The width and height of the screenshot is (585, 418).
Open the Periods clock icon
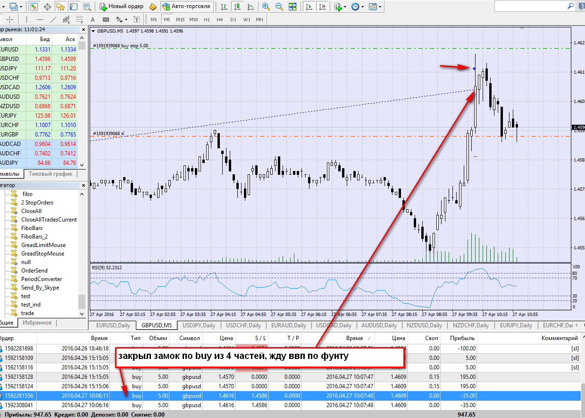(355, 7)
